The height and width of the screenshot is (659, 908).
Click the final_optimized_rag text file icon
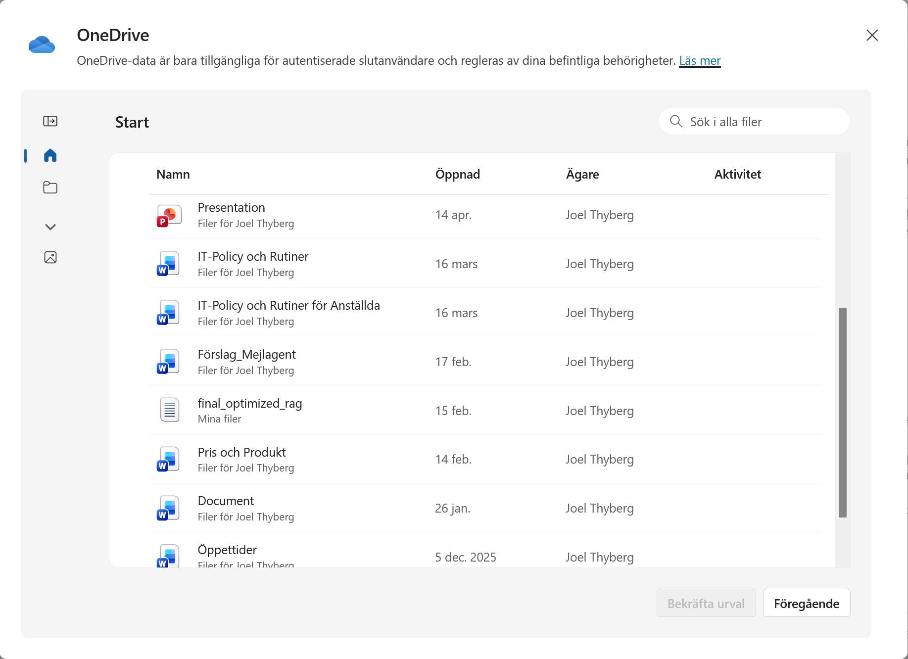[169, 410]
